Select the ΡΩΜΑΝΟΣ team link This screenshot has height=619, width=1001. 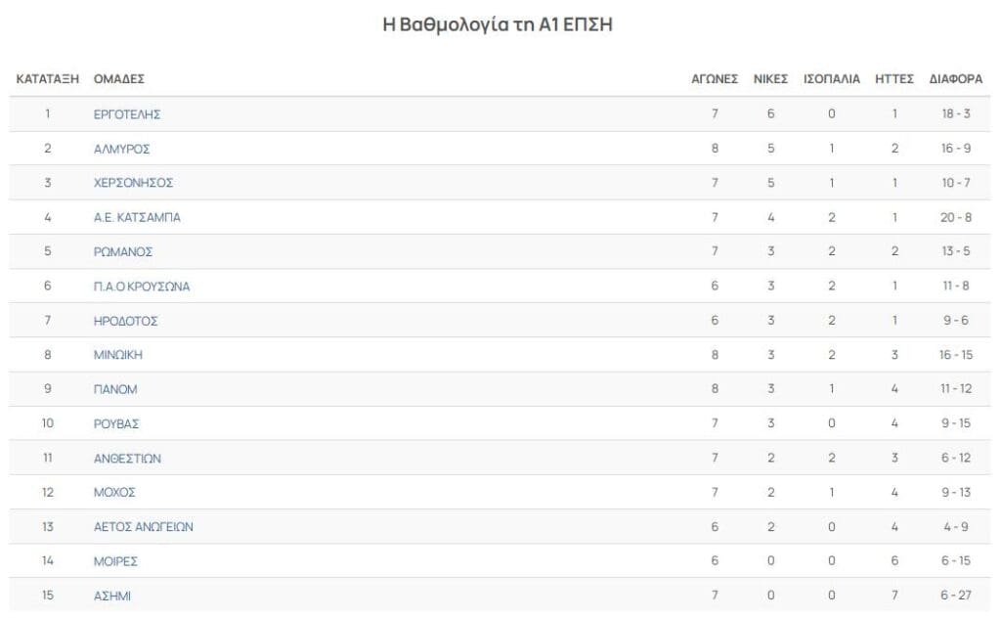coord(123,251)
